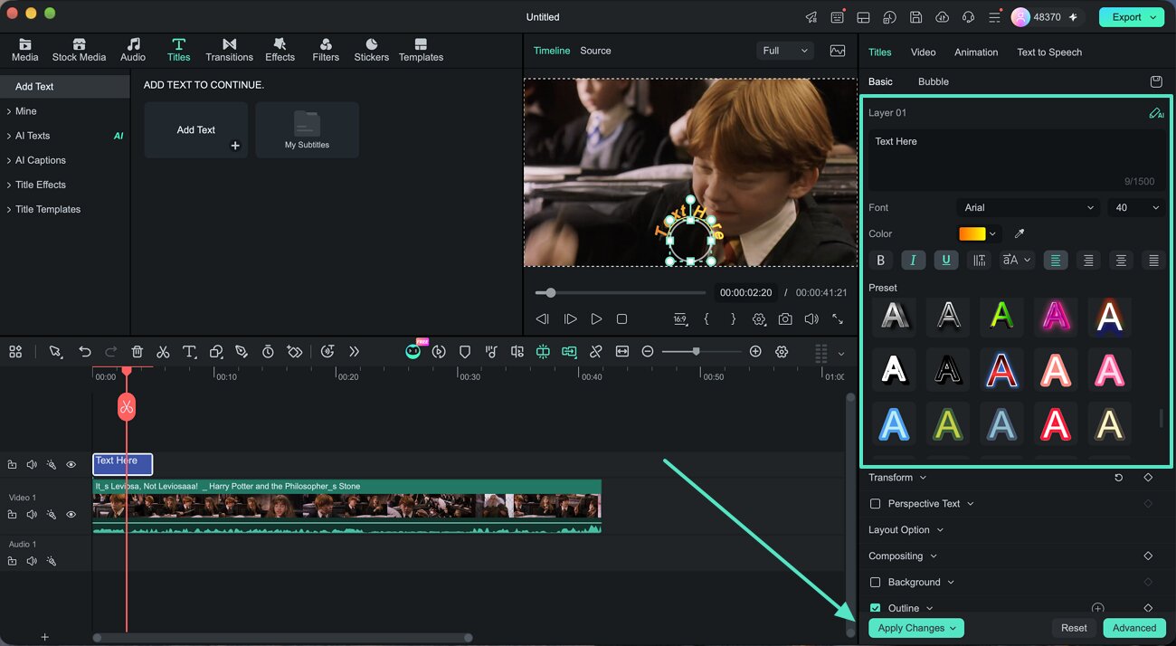Open the Transitions library
Viewport: 1176px width, 646px height.
(229, 50)
